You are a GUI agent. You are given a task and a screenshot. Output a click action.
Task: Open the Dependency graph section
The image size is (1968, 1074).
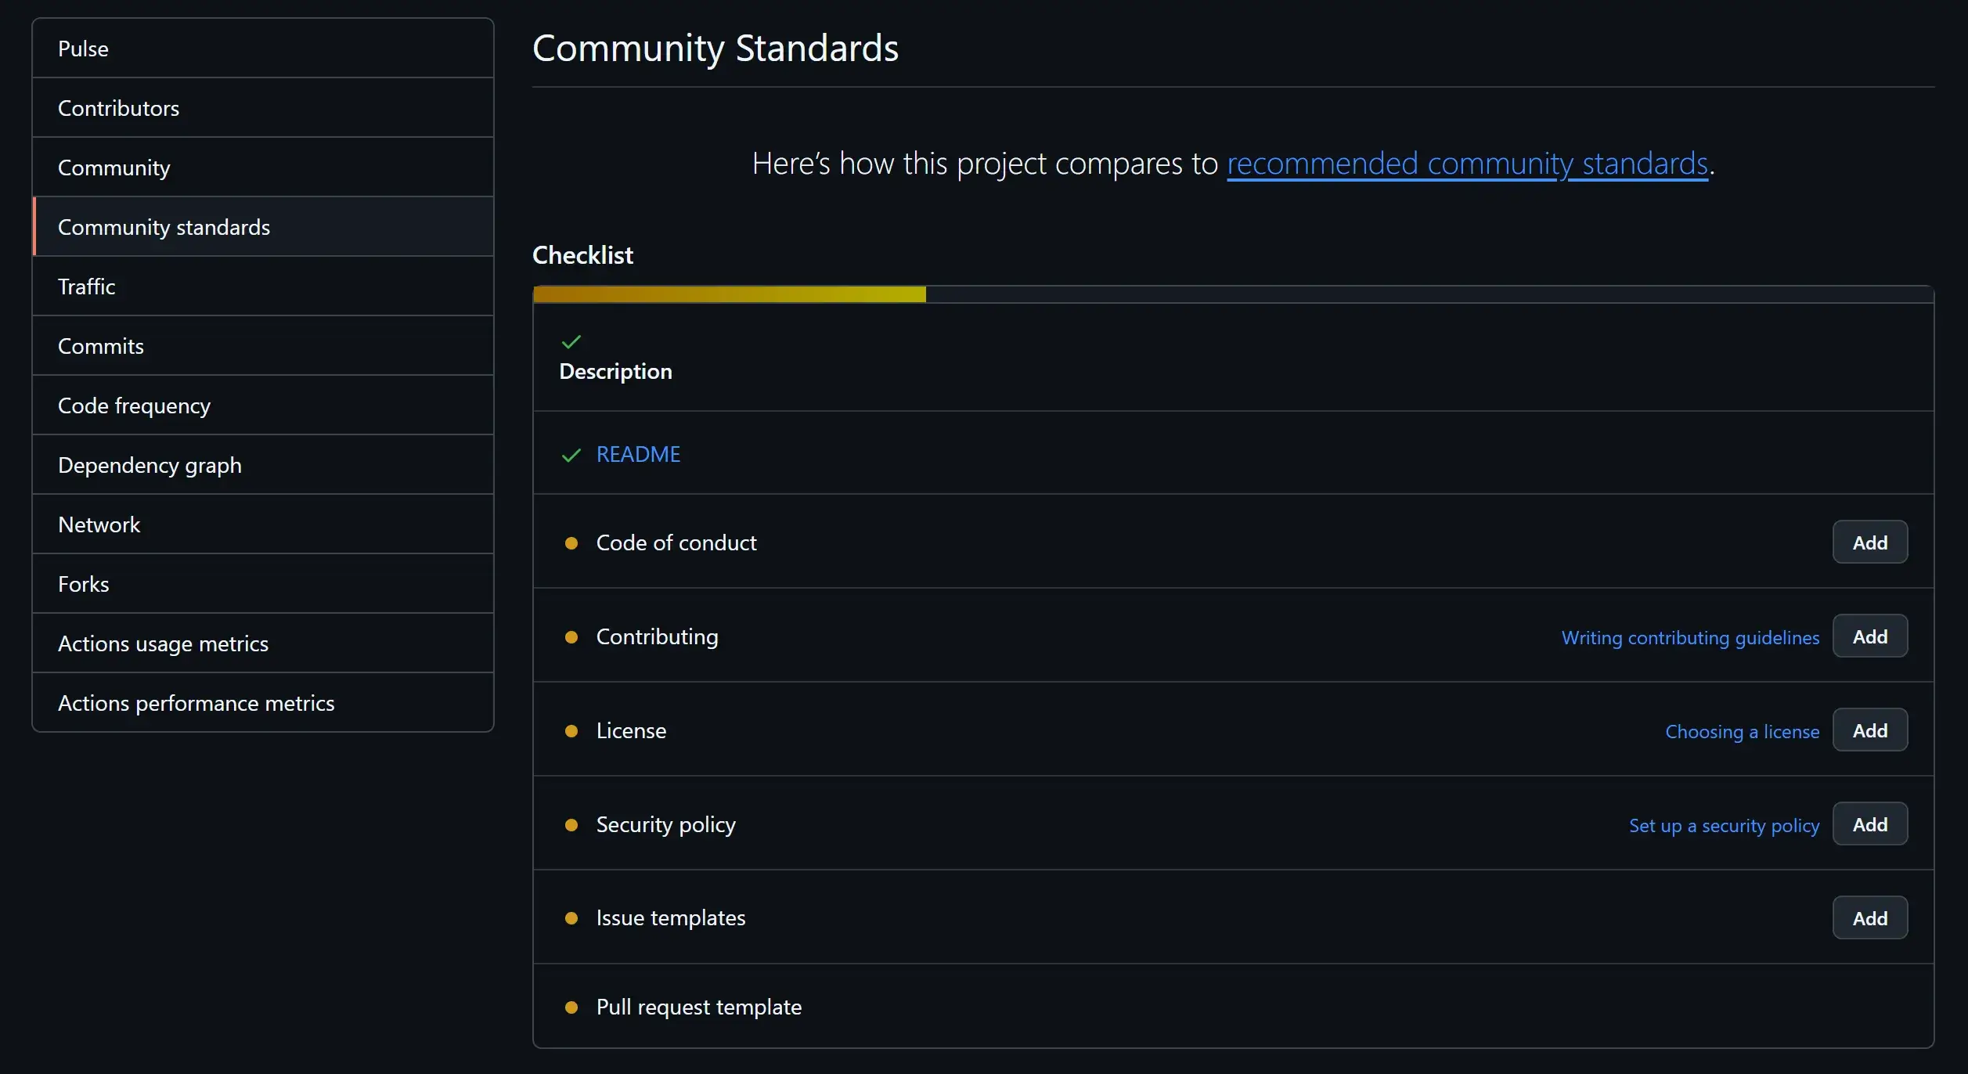pos(150,465)
